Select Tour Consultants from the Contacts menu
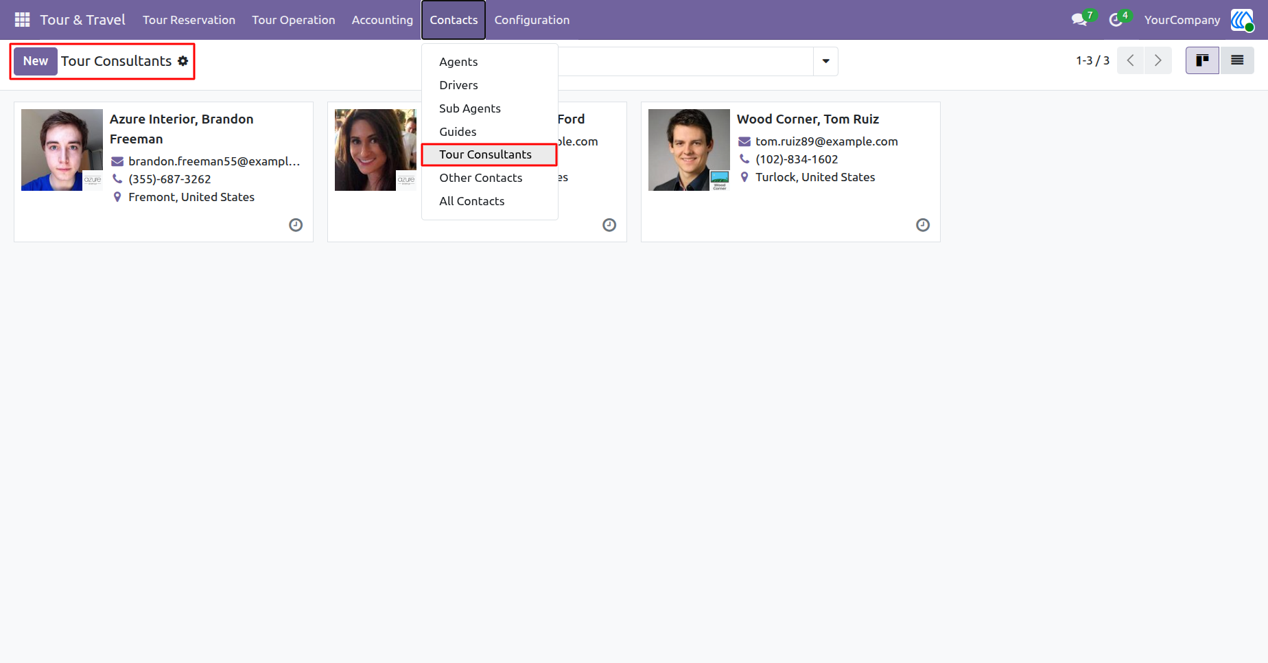 point(489,154)
